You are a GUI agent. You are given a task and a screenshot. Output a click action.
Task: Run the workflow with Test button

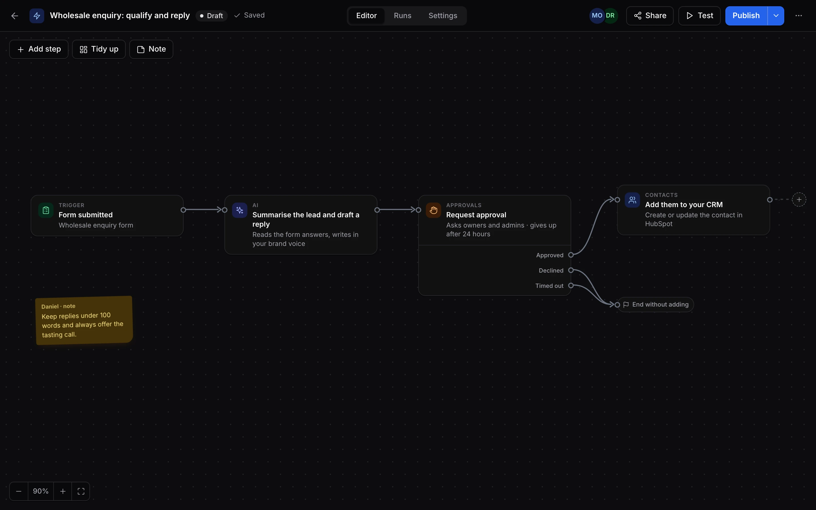click(699, 16)
